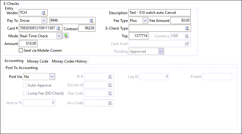Select the Trip number field

pyautogui.click(x=139, y=36)
